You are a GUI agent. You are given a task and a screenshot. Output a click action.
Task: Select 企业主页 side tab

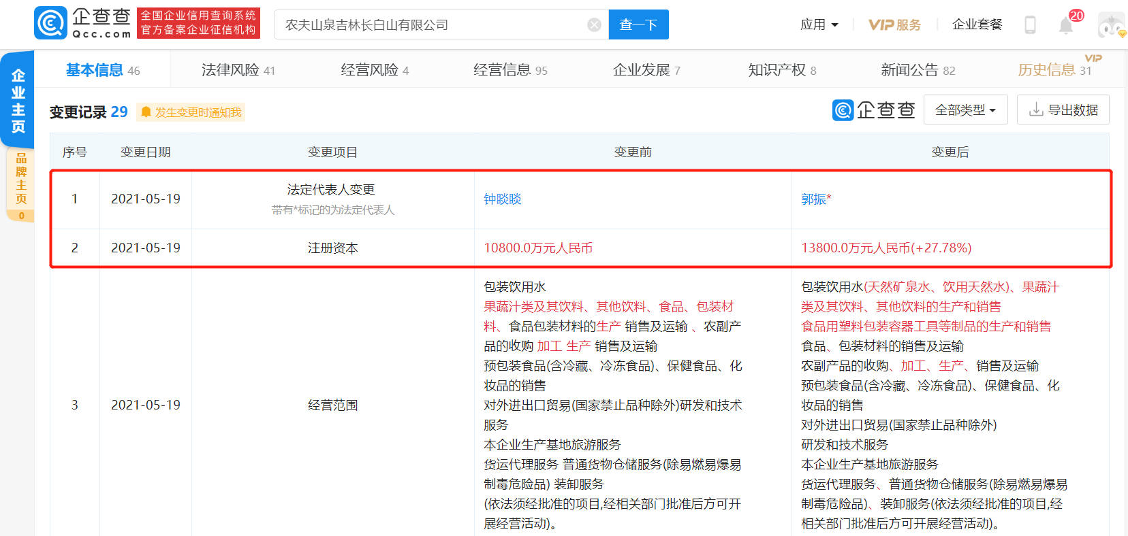coord(18,99)
